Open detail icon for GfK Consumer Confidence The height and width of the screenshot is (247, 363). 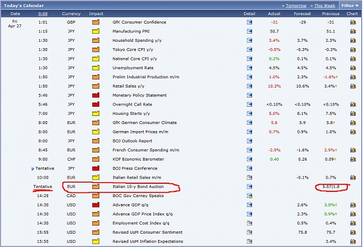coord(249,22)
